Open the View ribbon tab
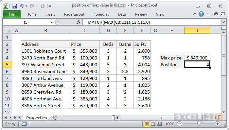This screenshot has height=130, width=229. point(160,14)
